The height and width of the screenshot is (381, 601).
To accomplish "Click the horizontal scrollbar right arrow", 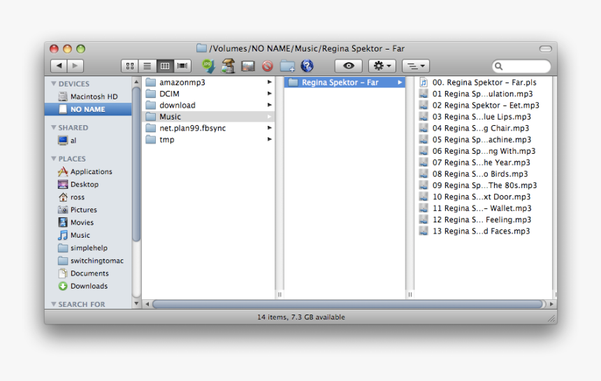I will coord(551,304).
